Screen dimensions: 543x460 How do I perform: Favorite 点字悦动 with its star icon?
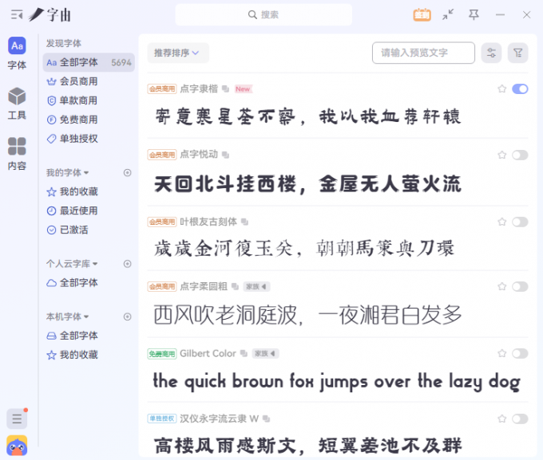tap(501, 155)
